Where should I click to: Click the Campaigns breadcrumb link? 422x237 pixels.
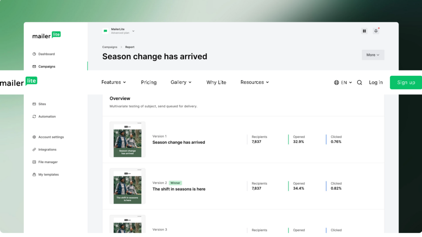coord(110,47)
